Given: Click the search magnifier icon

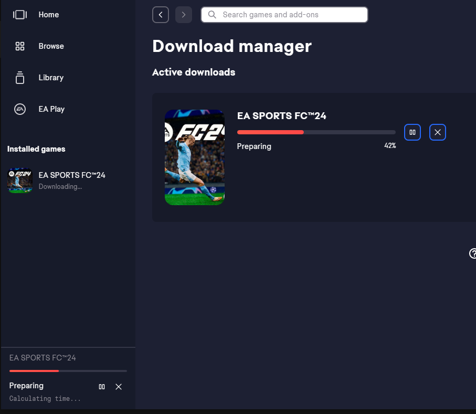Looking at the screenshot, I should coord(212,15).
